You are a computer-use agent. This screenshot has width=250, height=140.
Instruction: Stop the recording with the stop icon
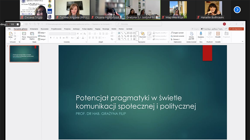coord(18,24)
